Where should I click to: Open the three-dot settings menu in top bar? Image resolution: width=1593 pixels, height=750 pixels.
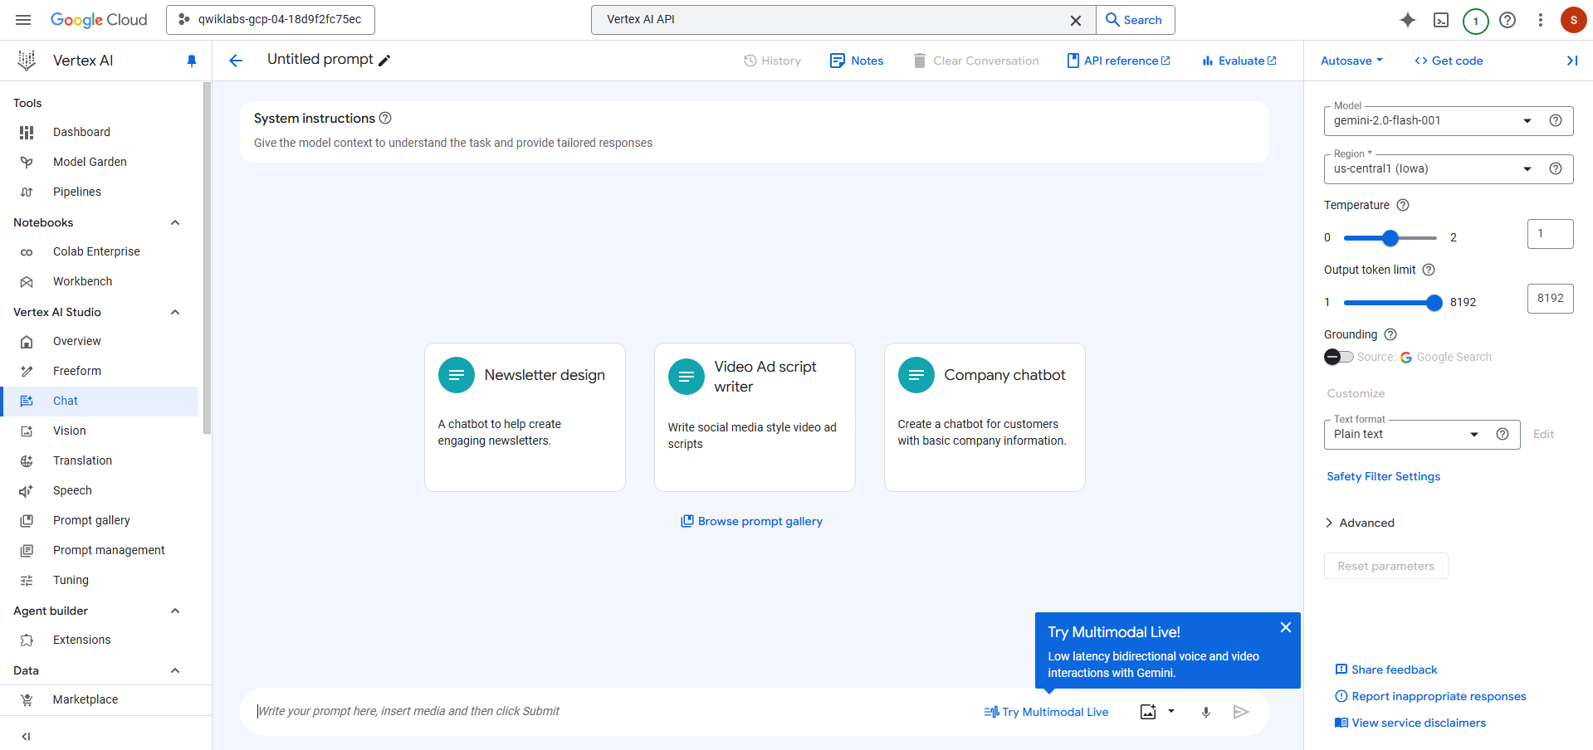1541,20
